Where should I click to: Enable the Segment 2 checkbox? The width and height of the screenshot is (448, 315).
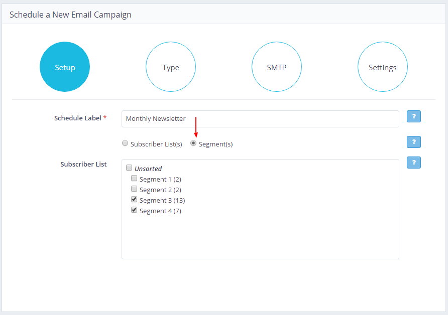click(134, 189)
